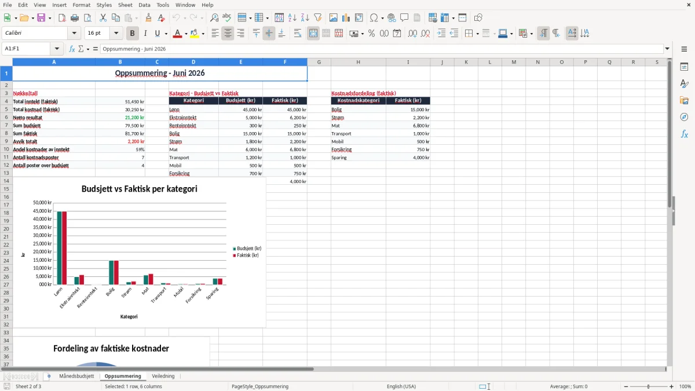Viewport: 695px width, 391px height.
Task: Toggle Italic text style
Action: click(x=145, y=34)
